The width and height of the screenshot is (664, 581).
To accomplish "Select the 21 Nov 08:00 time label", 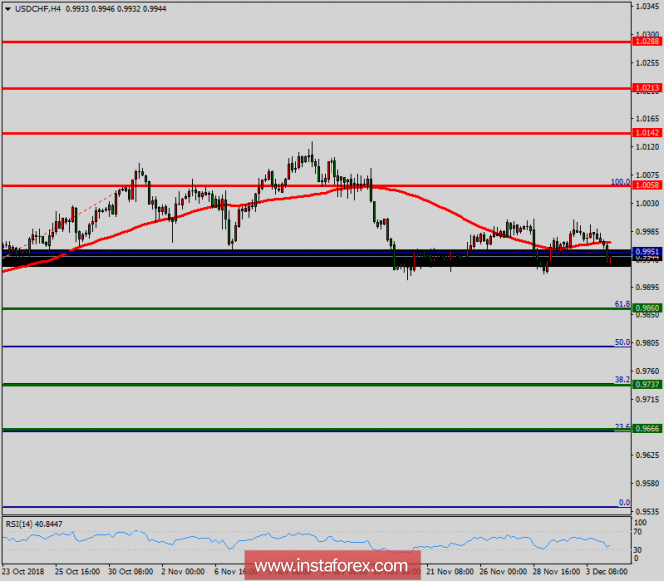I will tap(450, 572).
